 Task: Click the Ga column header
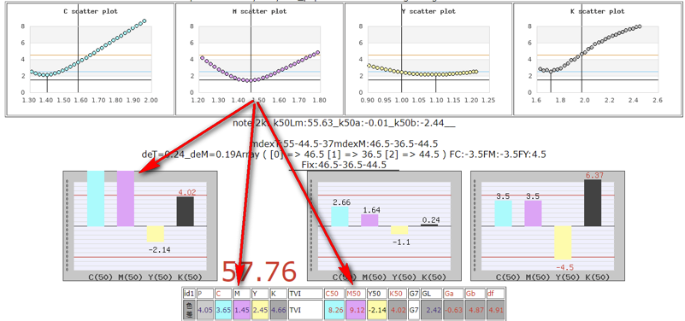click(453, 294)
